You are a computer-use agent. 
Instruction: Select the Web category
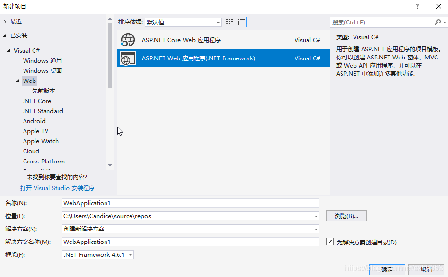pos(29,81)
